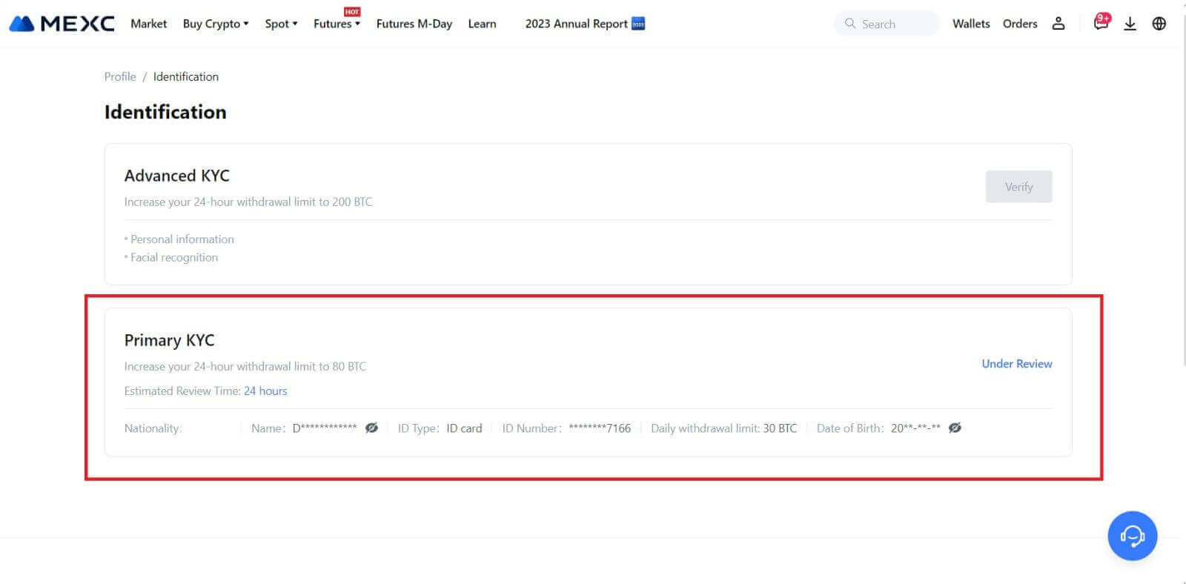Go to the Learn section
Image resolution: width=1186 pixels, height=584 pixels.
(482, 24)
